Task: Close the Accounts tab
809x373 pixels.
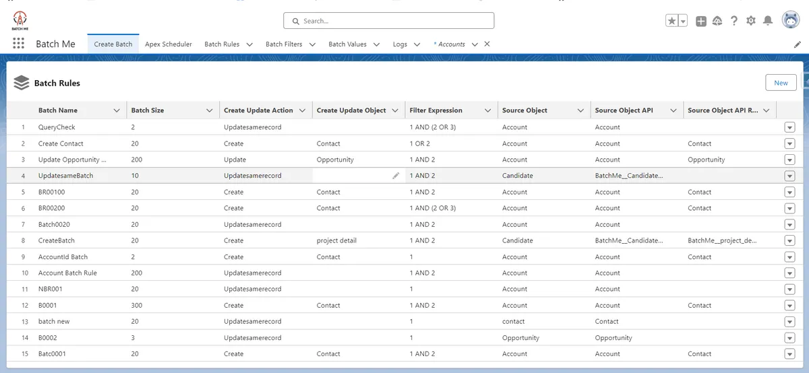Action: coord(487,44)
